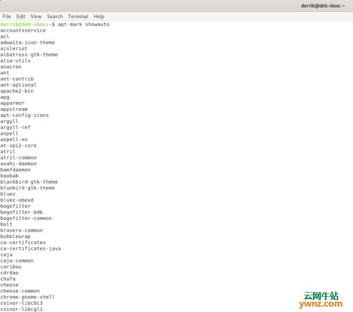Click the at-spi2-core package

[18, 145]
